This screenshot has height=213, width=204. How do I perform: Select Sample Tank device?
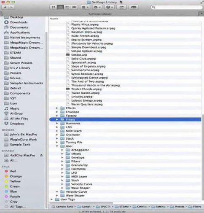coord(20,144)
